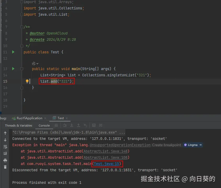Print the console contents
Viewport: 221px width, 188px height.
[x=5, y=160]
